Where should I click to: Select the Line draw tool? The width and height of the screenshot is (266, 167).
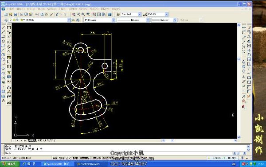[3, 27]
